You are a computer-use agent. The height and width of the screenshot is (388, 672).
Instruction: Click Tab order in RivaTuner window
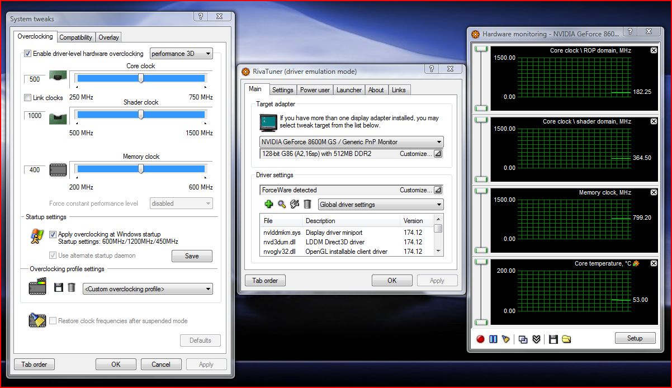(x=265, y=281)
